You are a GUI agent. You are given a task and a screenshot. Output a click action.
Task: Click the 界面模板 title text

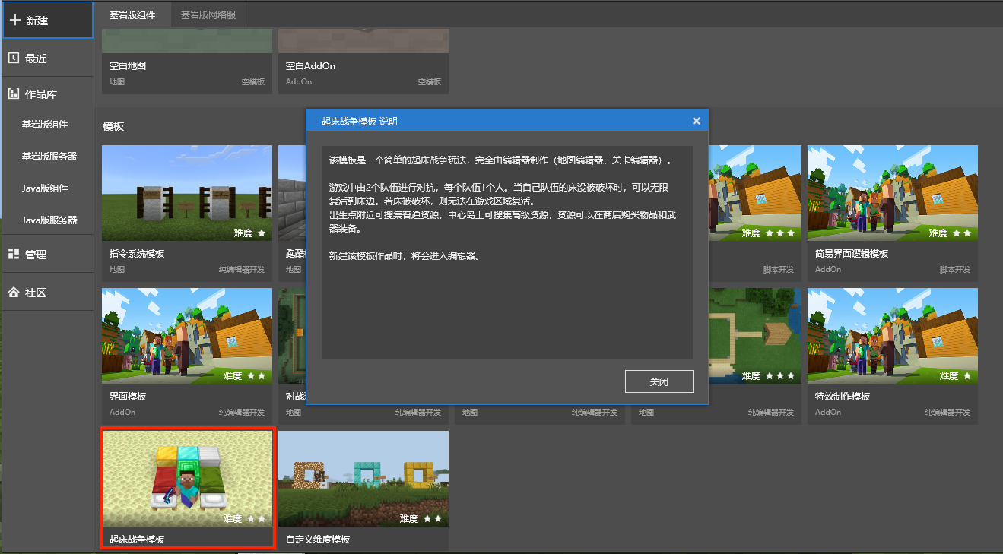(128, 397)
